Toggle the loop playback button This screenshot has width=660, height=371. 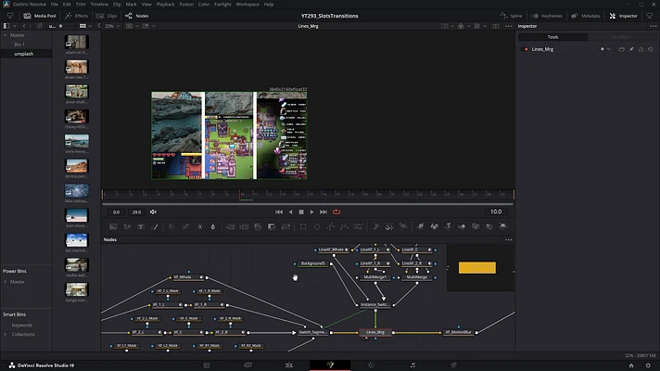click(336, 211)
